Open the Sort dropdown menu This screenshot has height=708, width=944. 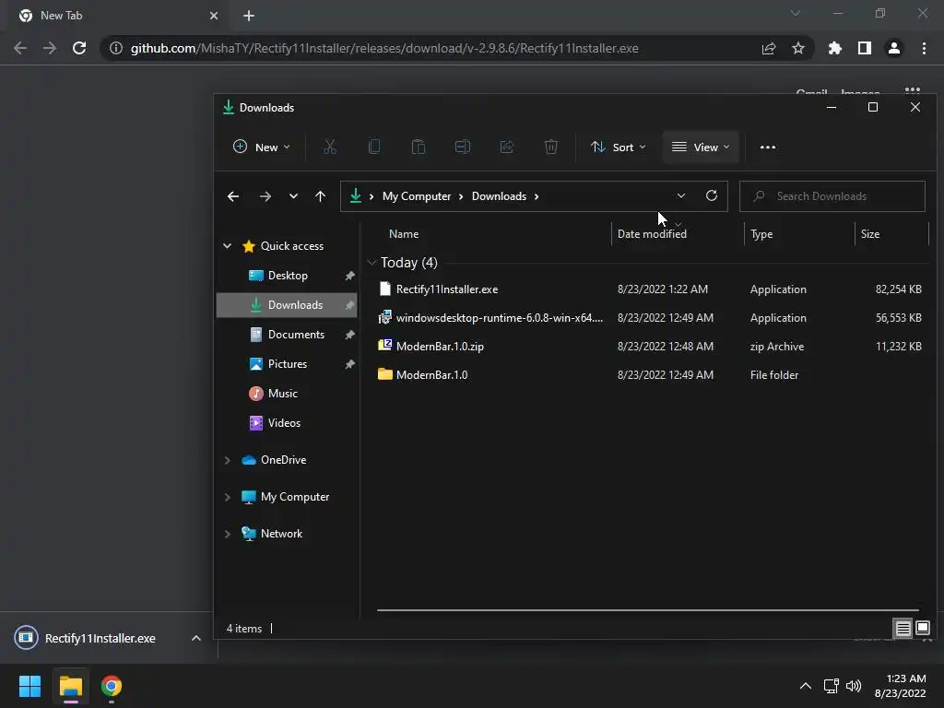(x=619, y=147)
